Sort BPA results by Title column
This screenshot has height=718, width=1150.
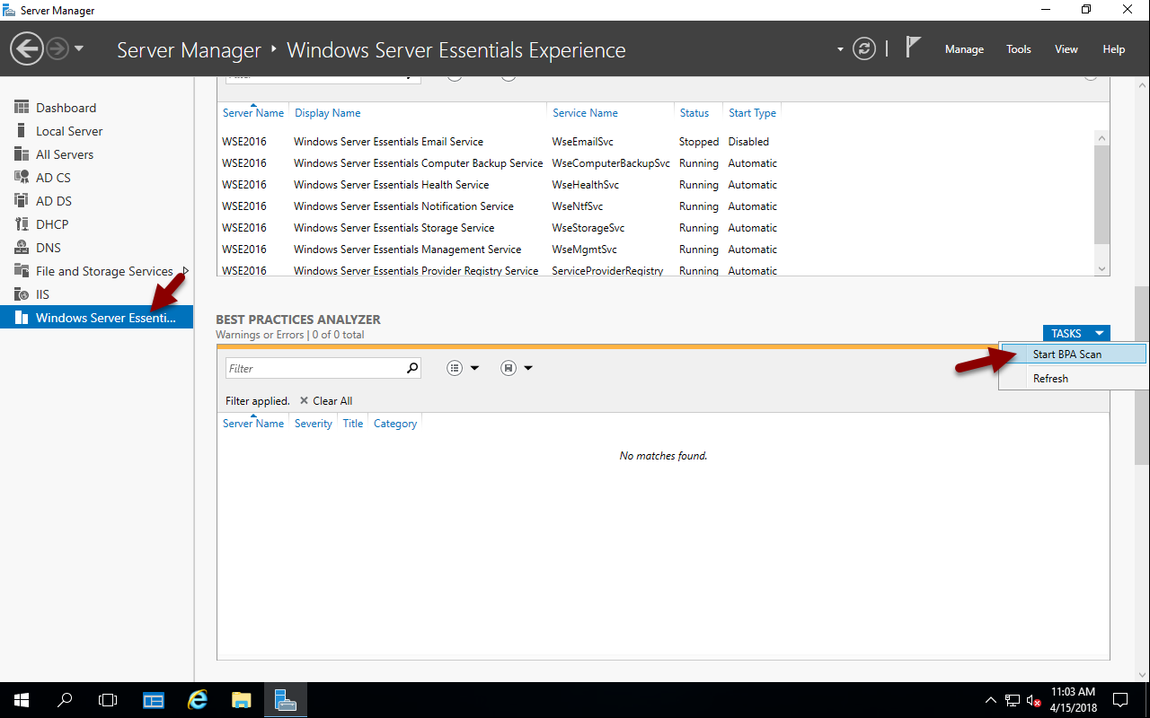353,424
